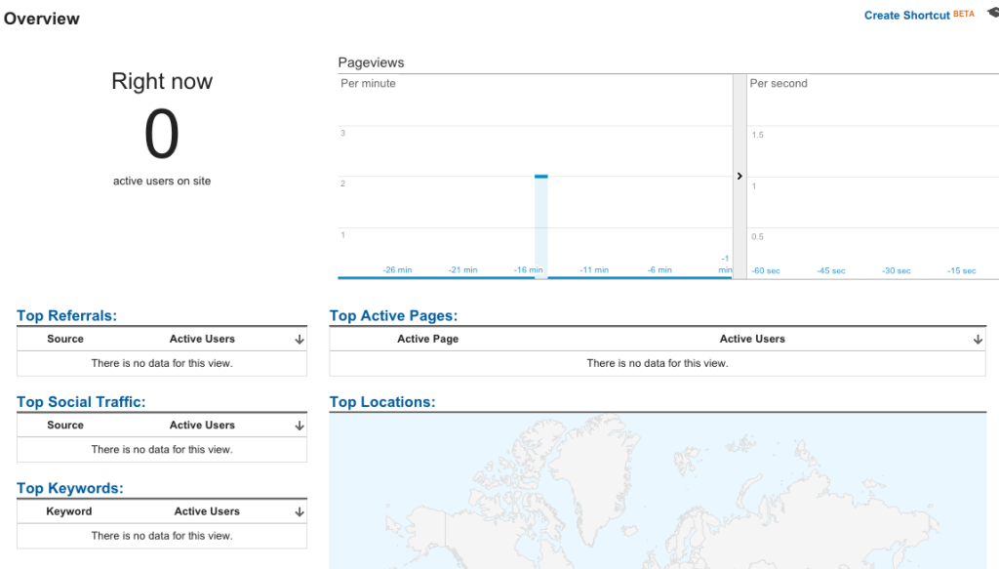Sort Top Social Traffic by Active Users arrow
999x569 pixels.
point(300,426)
